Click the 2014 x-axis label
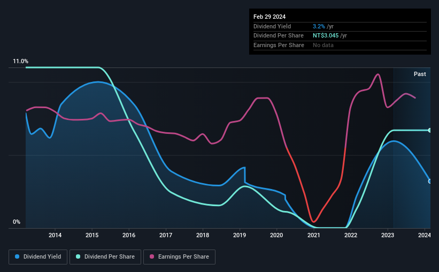 pyautogui.click(x=55, y=235)
